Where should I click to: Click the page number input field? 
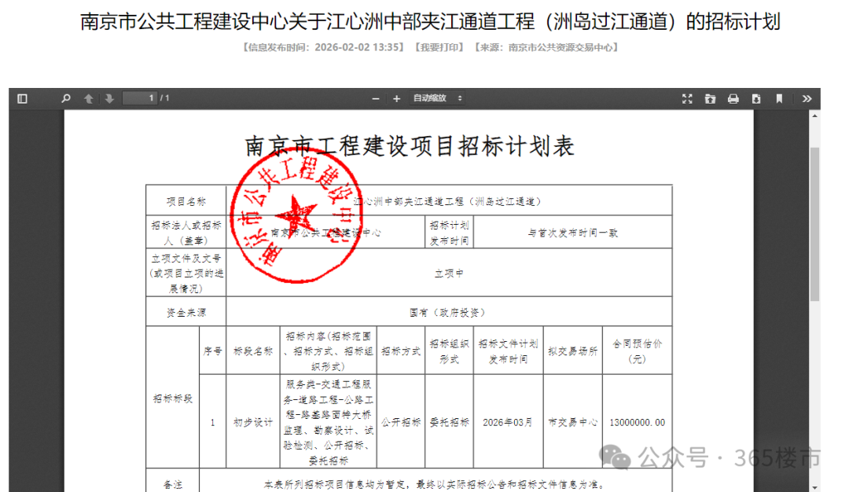(140, 98)
